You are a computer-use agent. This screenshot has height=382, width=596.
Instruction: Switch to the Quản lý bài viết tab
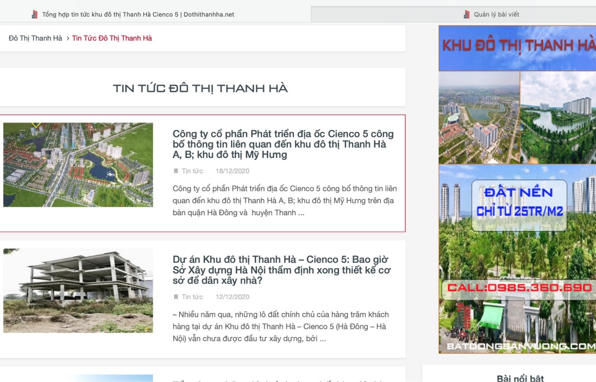click(454, 14)
